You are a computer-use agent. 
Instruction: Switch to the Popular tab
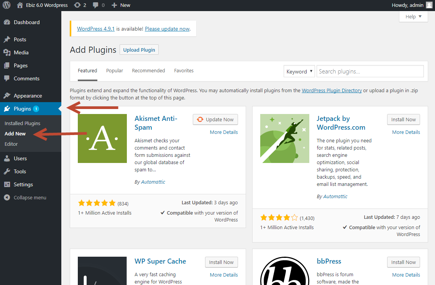[115, 71]
